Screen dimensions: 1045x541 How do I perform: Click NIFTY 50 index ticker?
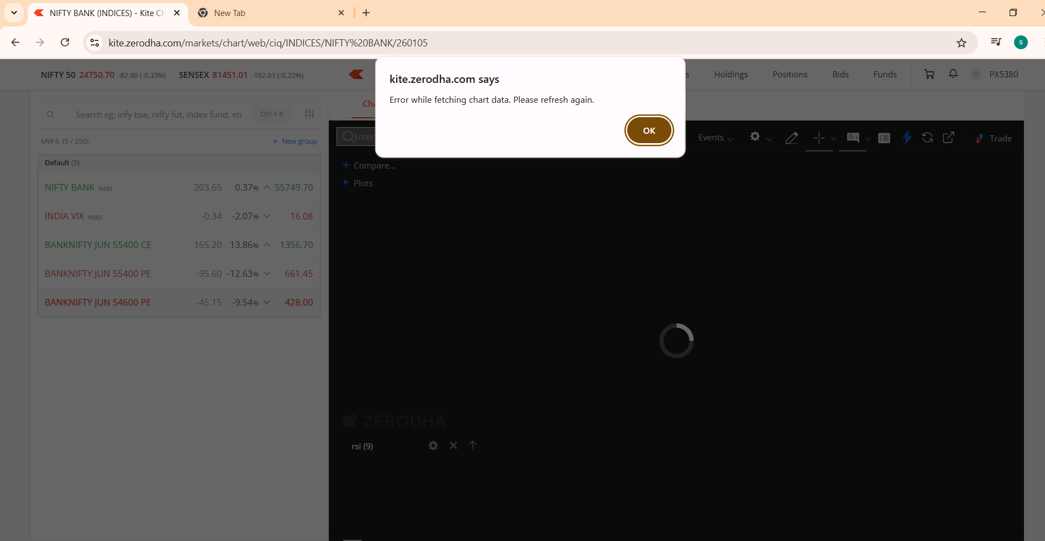(x=103, y=75)
